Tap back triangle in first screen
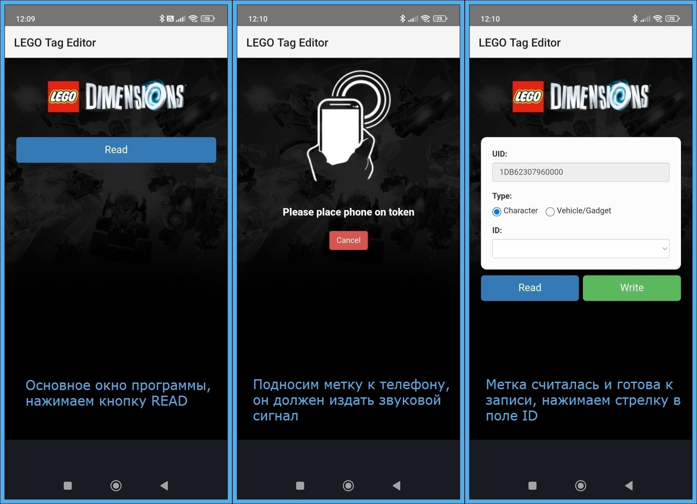The image size is (697, 504). 164,486
